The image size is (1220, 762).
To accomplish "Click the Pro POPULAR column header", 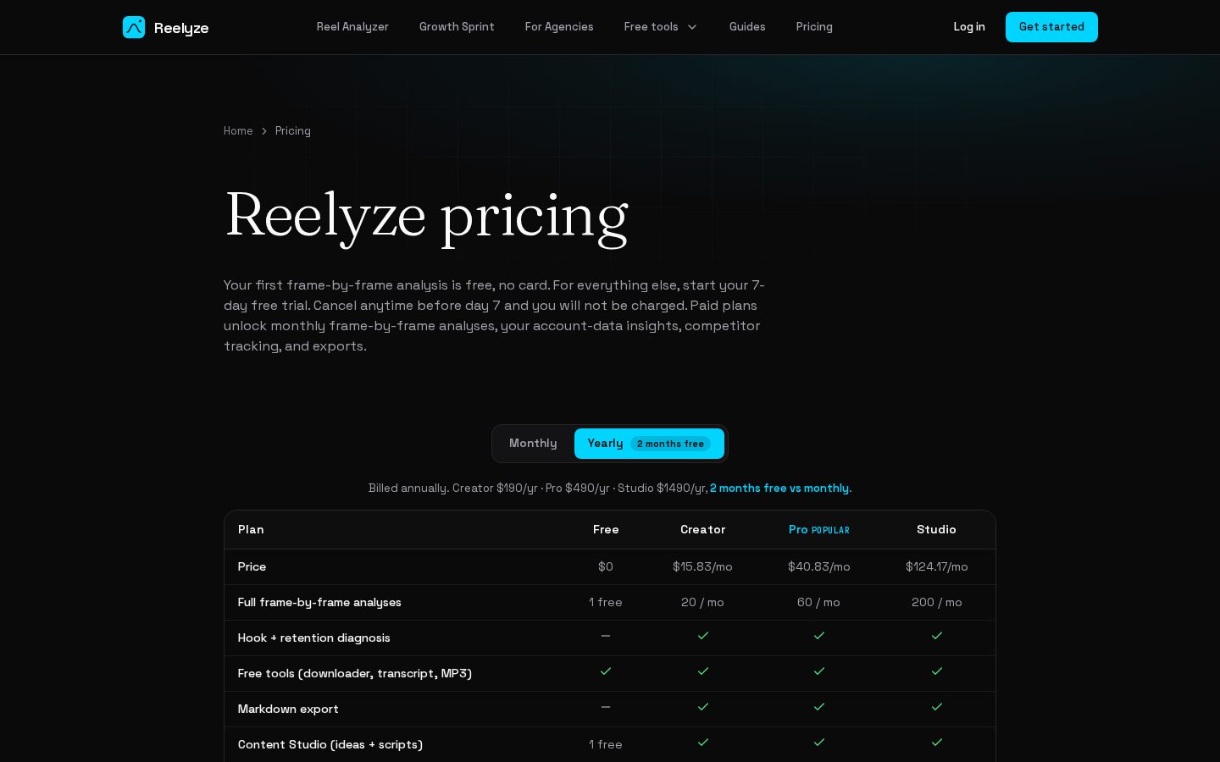I will coord(819,530).
